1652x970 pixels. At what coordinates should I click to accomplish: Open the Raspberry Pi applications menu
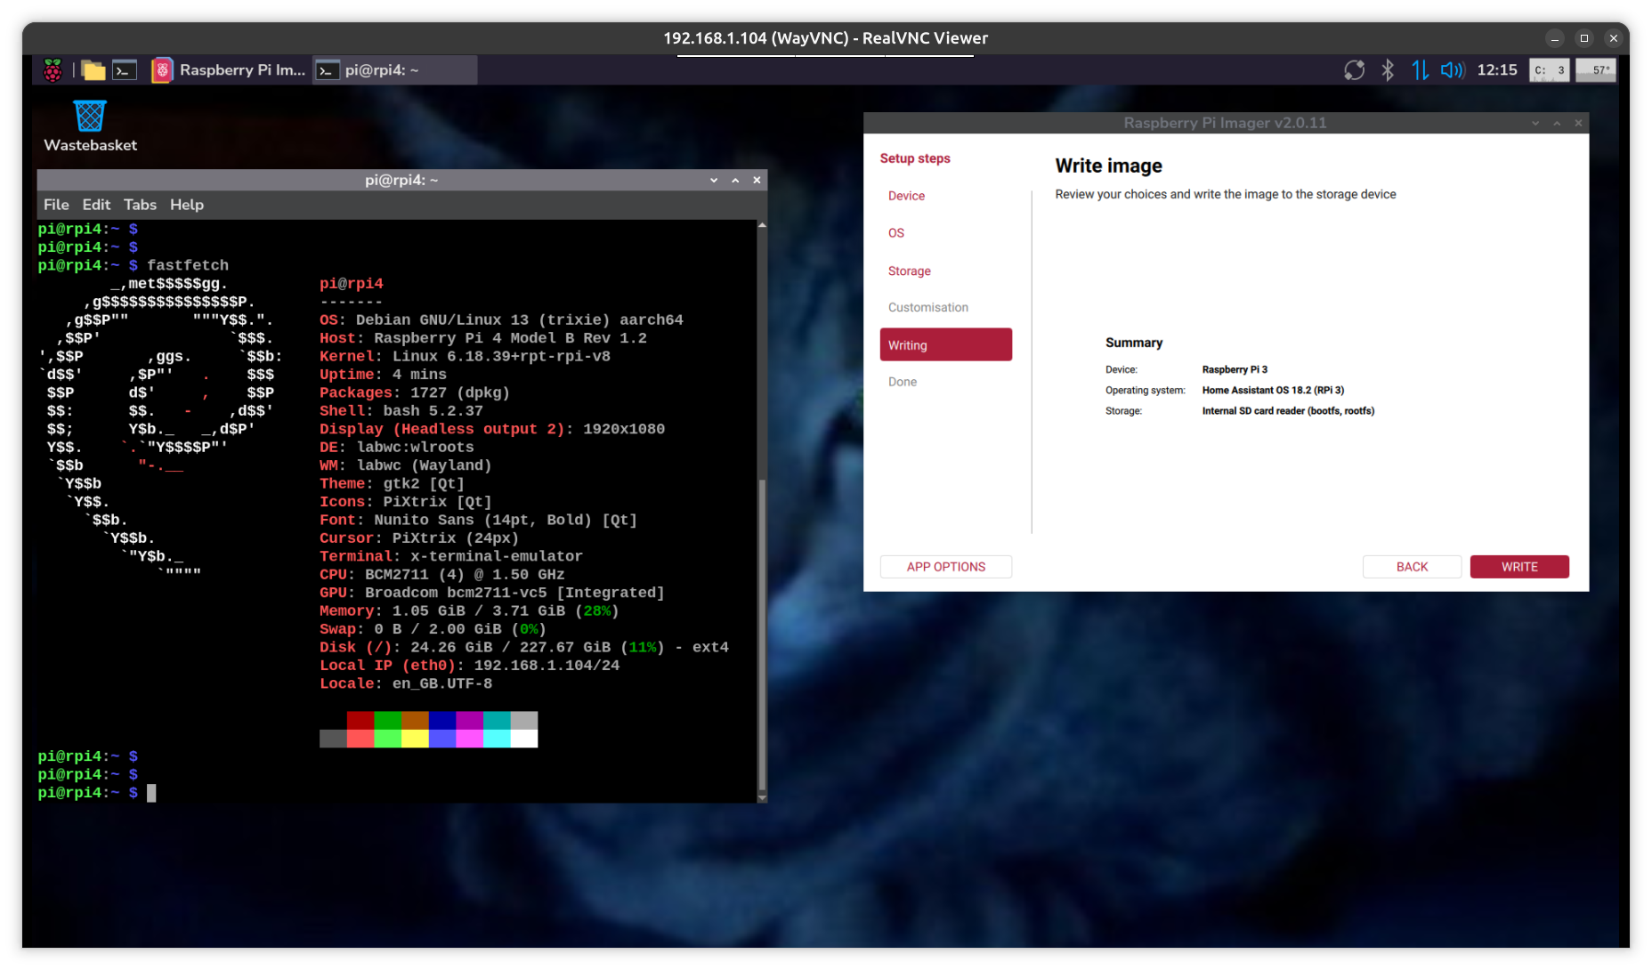pyautogui.click(x=53, y=70)
